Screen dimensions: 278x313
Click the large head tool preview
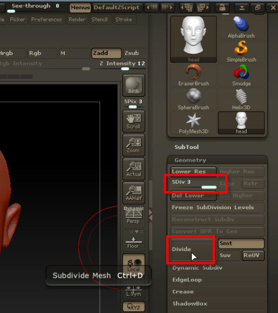click(193, 39)
